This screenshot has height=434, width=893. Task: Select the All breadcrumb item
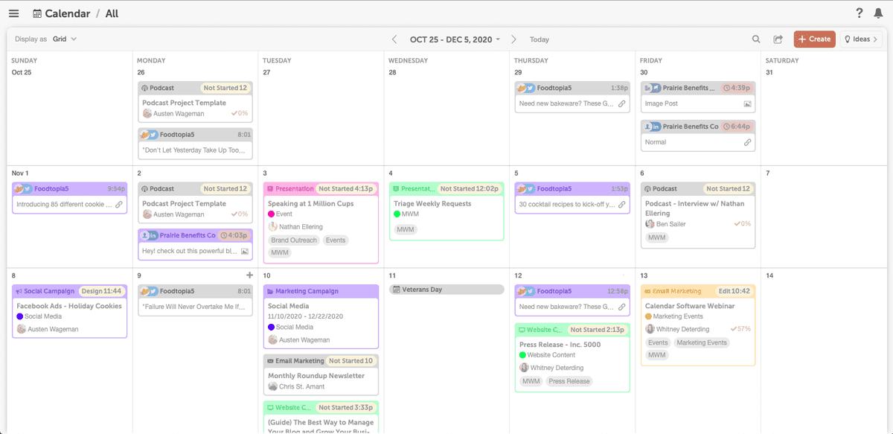112,13
